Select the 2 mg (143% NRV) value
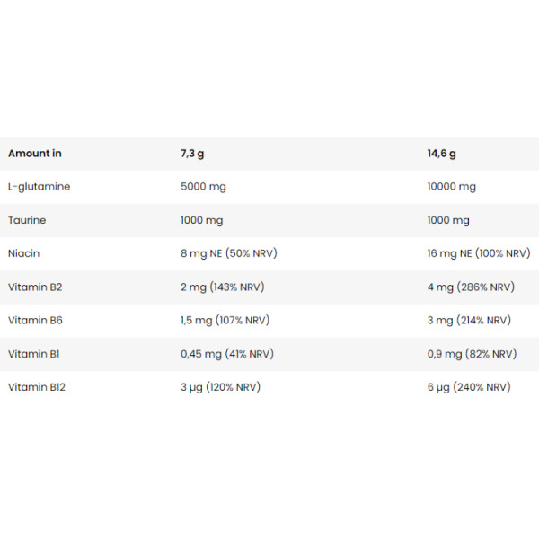539x539 pixels. click(x=225, y=287)
